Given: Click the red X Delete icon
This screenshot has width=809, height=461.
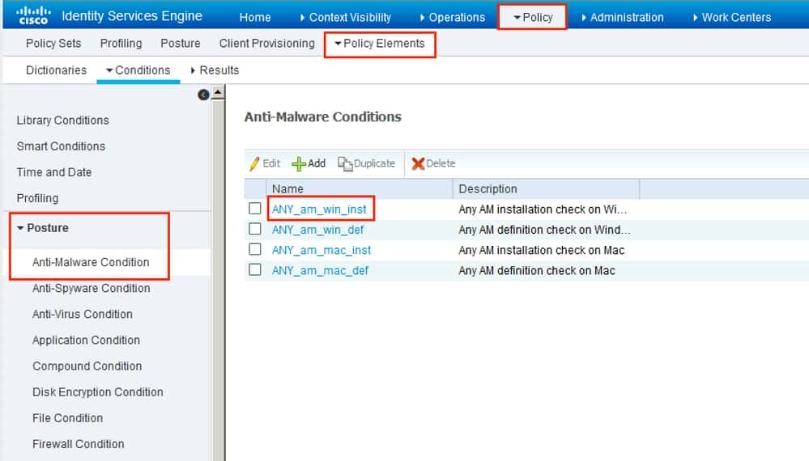Looking at the screenshot, I should [x=418, y=164].
